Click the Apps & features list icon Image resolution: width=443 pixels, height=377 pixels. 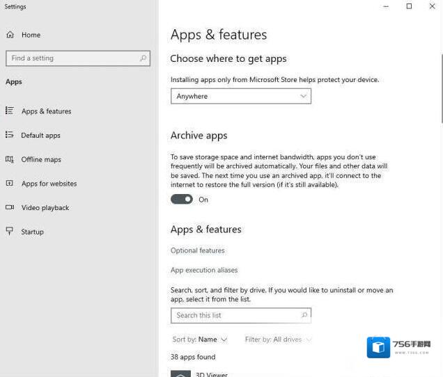pyautogui.click(x=10, y=111)
